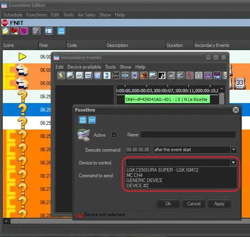The height and width of the screenshot is (237, 250).
Task: Click the Execute command timecode field
Action: tap(138, 150)
